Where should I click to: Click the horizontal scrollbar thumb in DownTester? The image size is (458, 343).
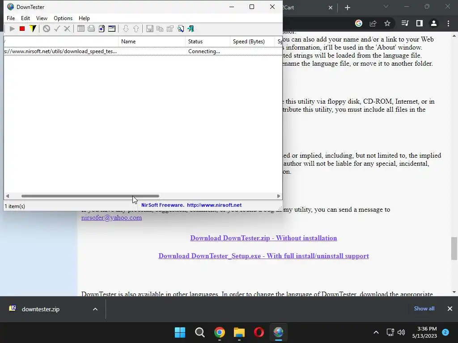click(x=90, y=196)
